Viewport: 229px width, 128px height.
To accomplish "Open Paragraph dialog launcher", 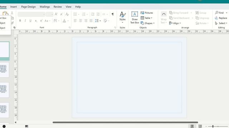I will tap(115, 28).
